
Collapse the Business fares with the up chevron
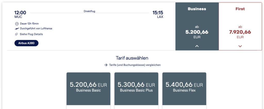[197, 46]
